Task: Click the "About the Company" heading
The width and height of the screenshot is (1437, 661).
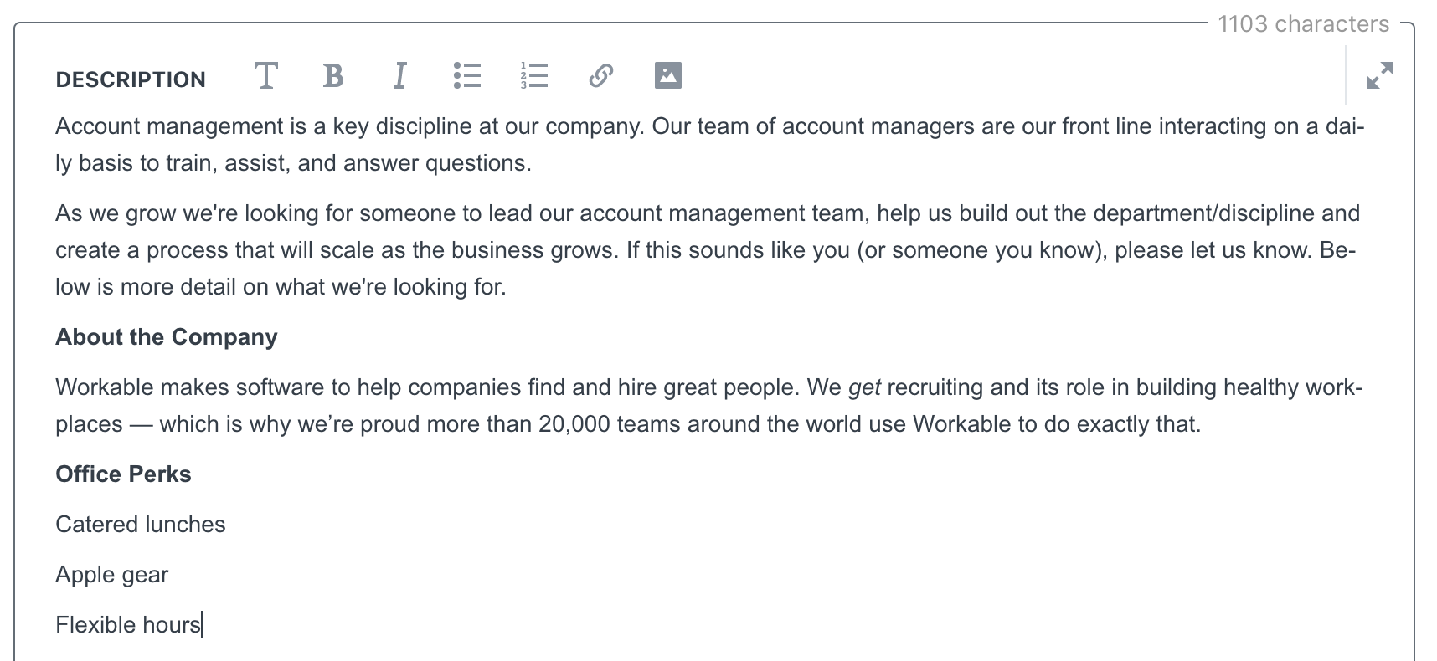Action: (167, 337)
